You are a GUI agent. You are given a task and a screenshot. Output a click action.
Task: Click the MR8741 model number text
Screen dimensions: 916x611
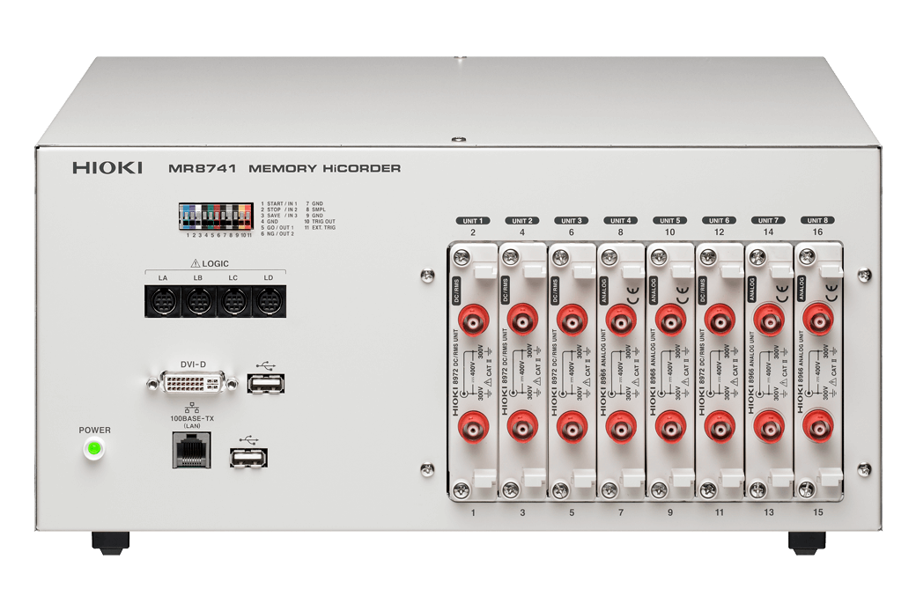point(203,168)
